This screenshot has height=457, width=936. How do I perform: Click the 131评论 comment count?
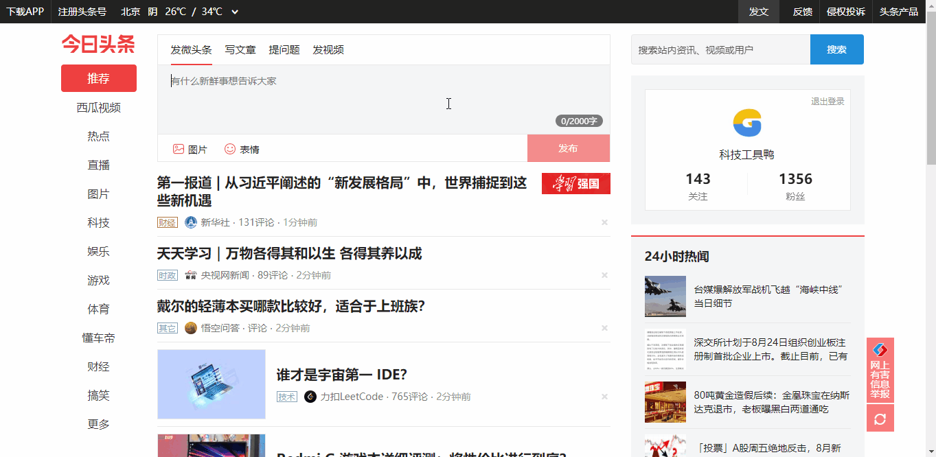(256, 222)
